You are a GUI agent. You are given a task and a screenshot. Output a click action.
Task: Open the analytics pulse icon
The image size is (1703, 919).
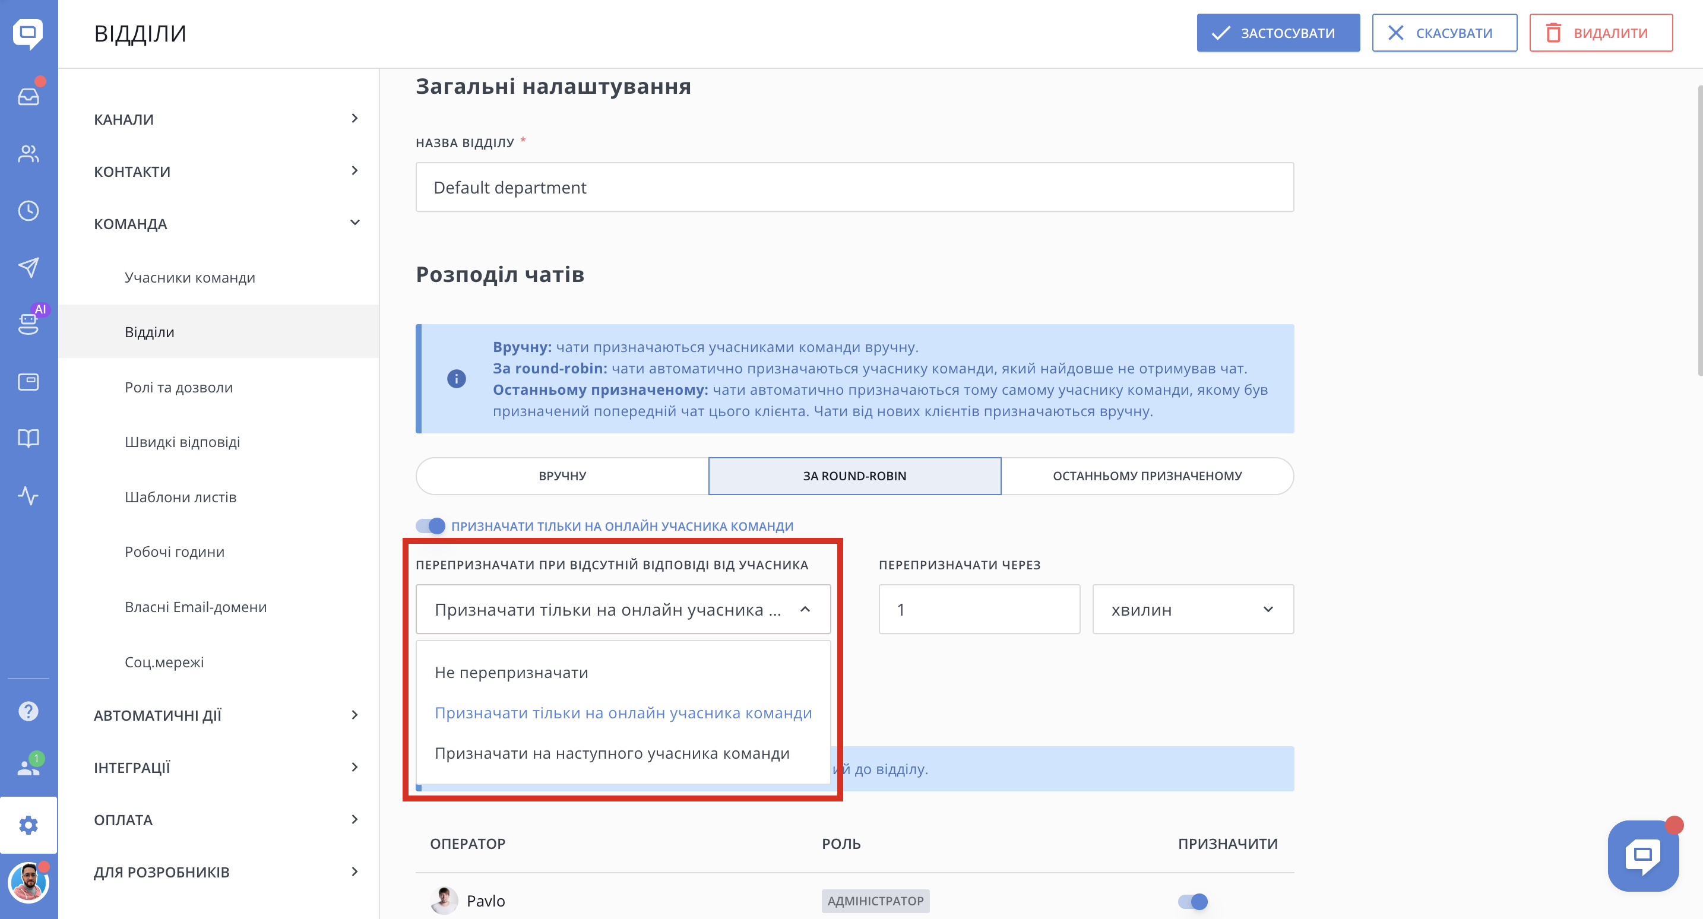click(29, 495)
